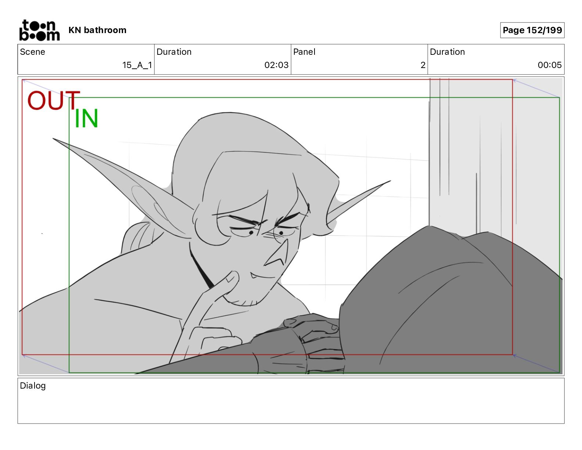Select the panel duration '00:05'
Viewport: 582px width, 450px height.
pyautogui.click(x=550, y=65)
